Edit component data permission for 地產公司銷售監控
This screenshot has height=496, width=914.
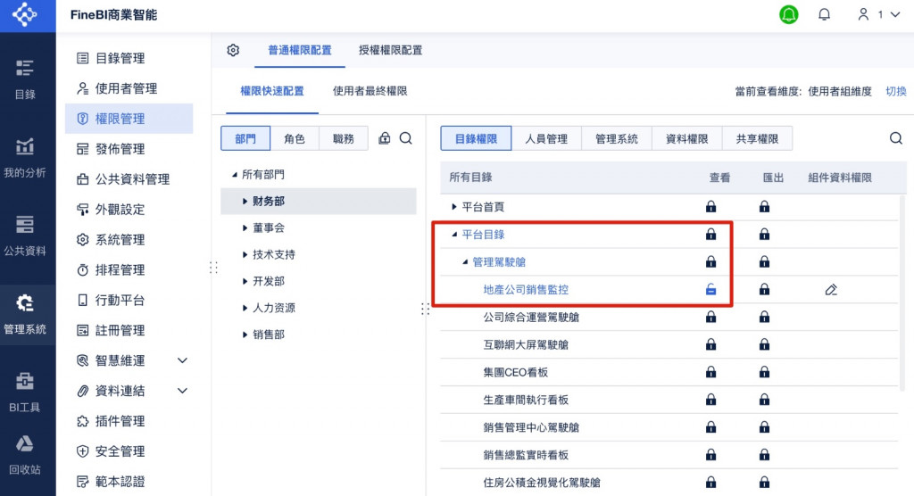[831, 290]
